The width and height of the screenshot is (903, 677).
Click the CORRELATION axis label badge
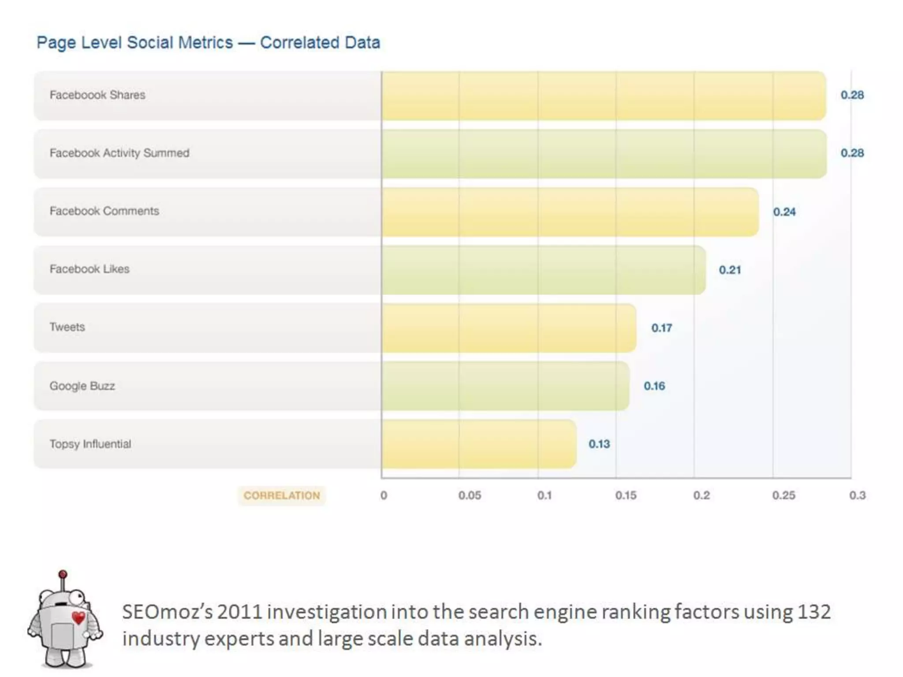[282, 495]
